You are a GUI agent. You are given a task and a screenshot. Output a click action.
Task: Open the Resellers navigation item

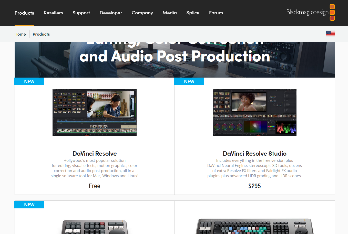tap(53, 13)
